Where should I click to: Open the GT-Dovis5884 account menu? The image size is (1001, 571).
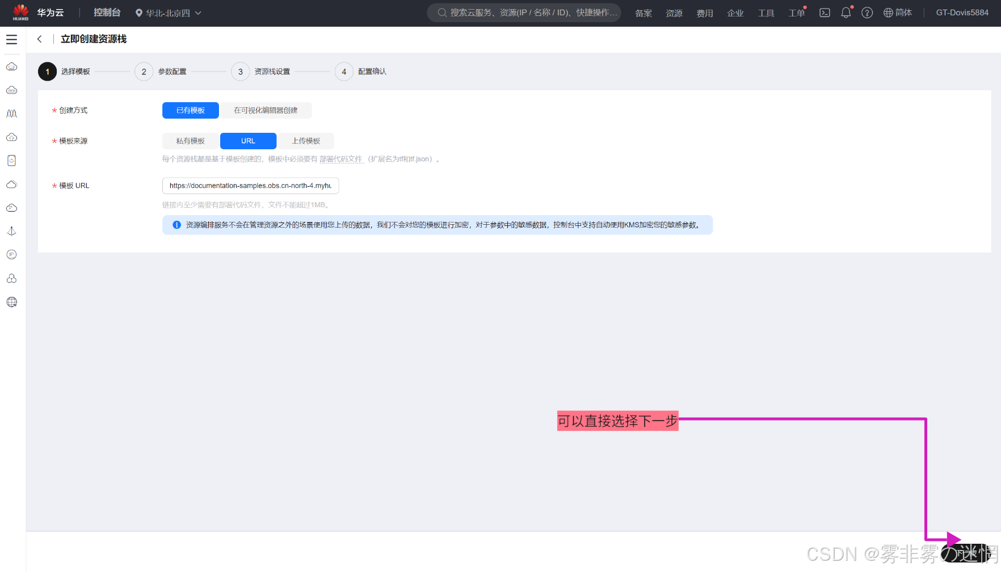[962, 12]
